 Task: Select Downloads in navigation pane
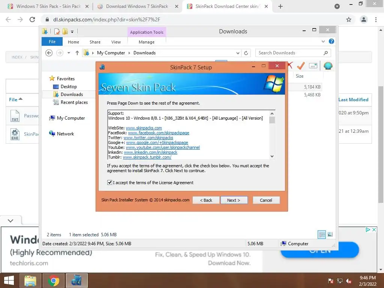(x=72, y=94)
